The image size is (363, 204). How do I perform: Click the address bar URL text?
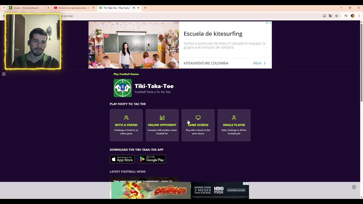click(67, 16)
